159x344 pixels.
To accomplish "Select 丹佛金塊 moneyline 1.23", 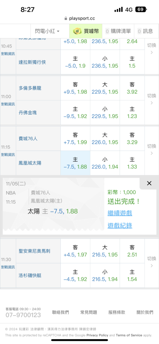I will coord(132,112).
